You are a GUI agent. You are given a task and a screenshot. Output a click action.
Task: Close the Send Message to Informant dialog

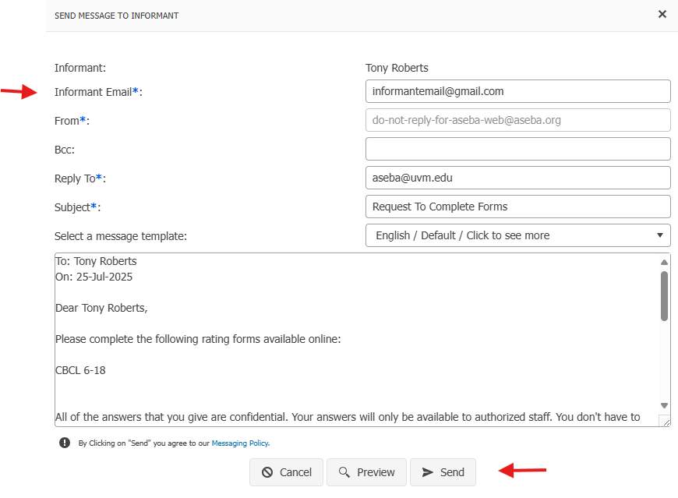[x=662, y=14]
